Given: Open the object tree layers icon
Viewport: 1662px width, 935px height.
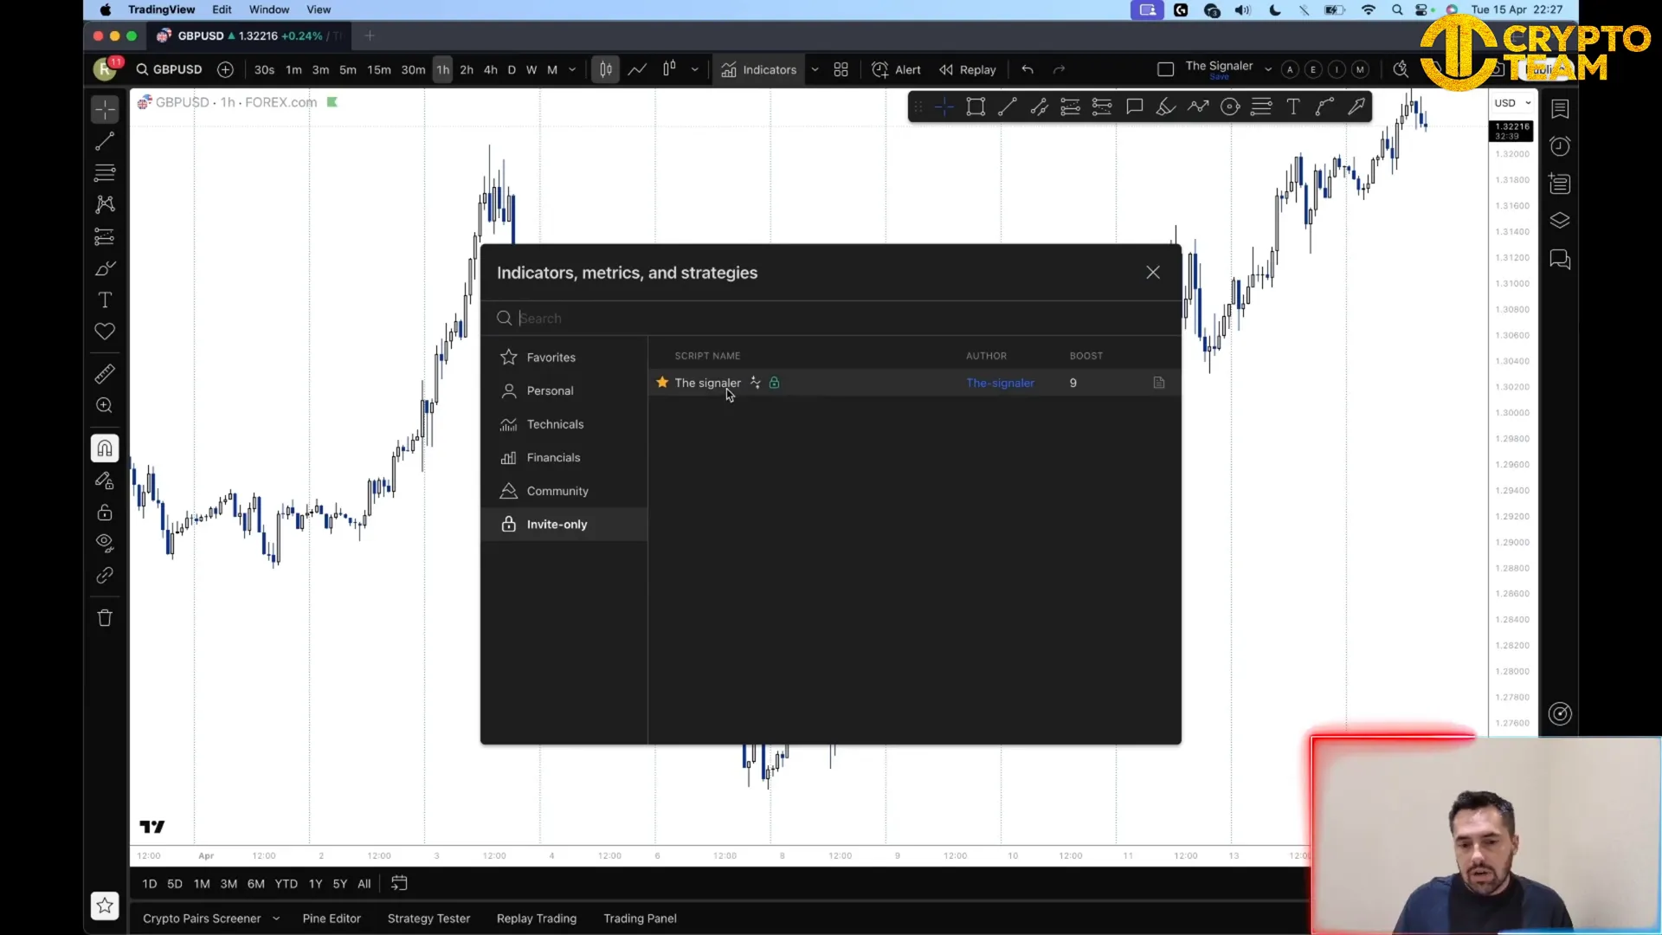Looking at the screenshot, I should pos(1560,221).
